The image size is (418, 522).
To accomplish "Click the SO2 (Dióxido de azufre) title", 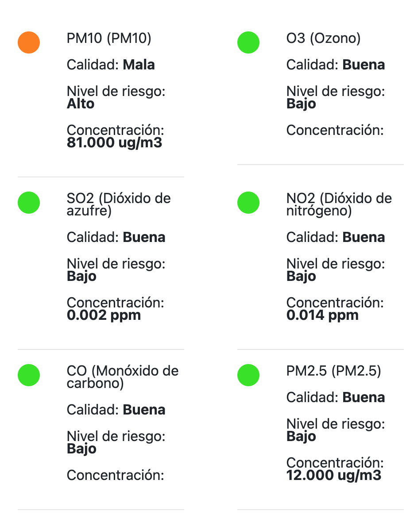I will click(x=119, y=204).
